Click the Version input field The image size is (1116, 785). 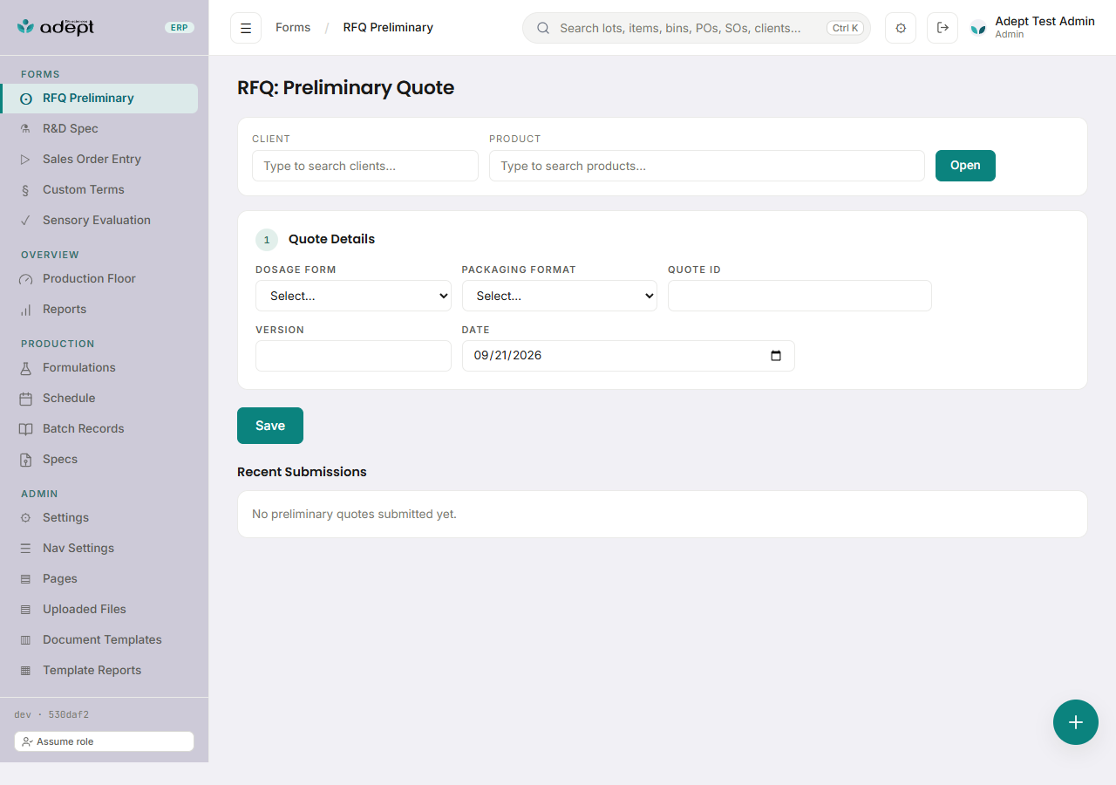click(353, 356)
